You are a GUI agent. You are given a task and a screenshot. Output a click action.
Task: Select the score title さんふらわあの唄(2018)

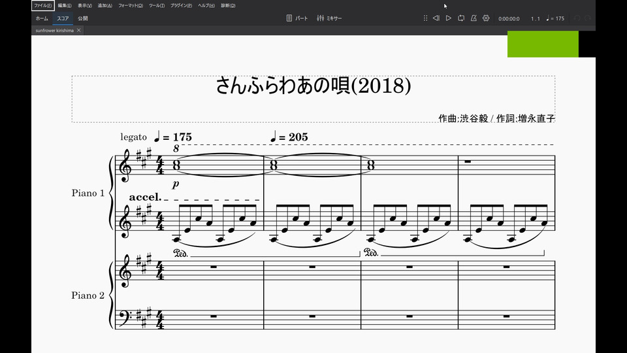(313, 86)
